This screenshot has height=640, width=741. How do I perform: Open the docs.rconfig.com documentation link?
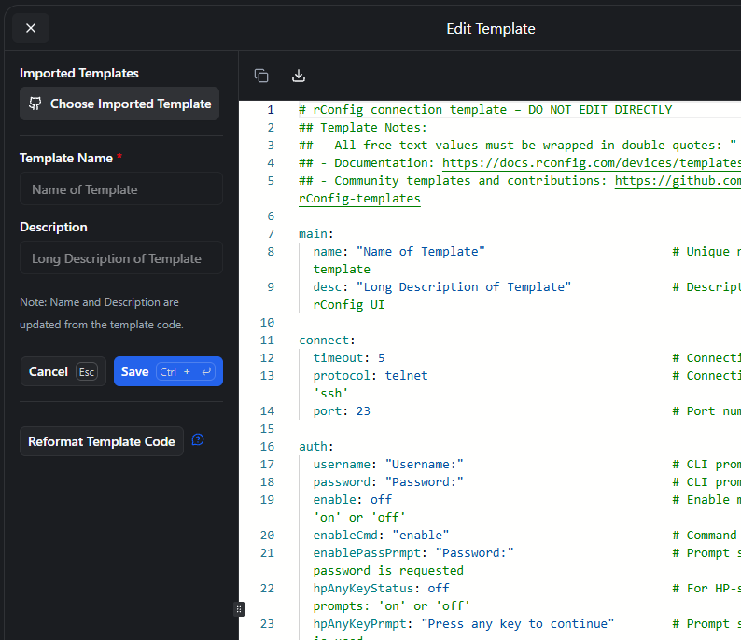pyautogui.click(x=592, y=163)
